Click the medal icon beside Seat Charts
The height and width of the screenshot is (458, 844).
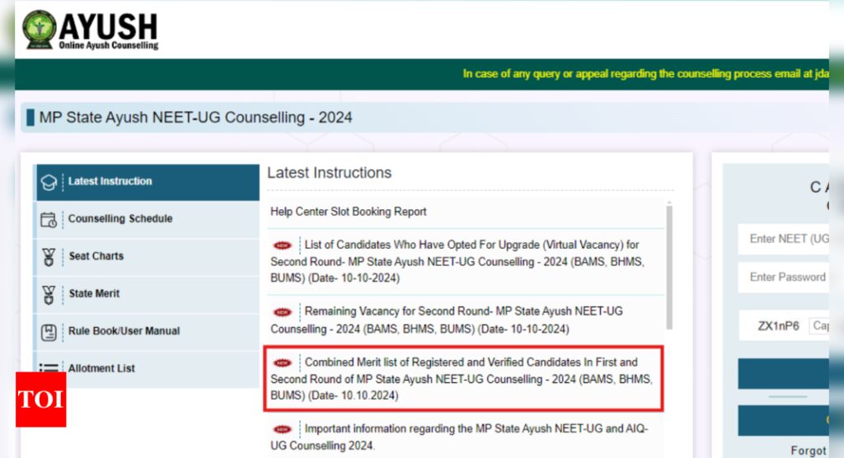(x=49, y=257)
